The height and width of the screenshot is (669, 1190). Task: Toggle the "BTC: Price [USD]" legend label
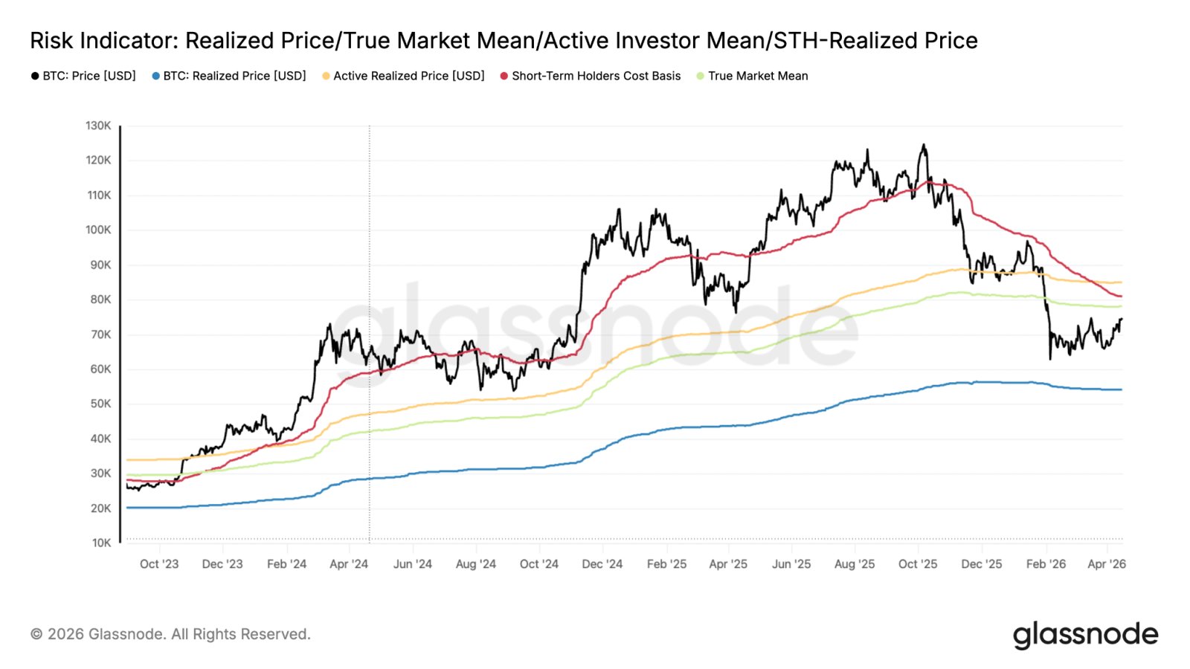(x=89, y=76)
